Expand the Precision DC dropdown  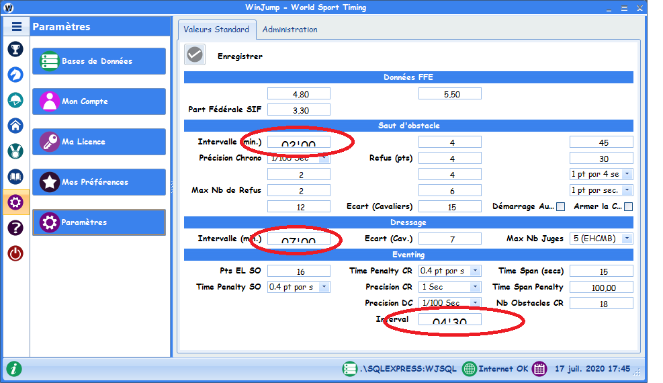point(476,303)
